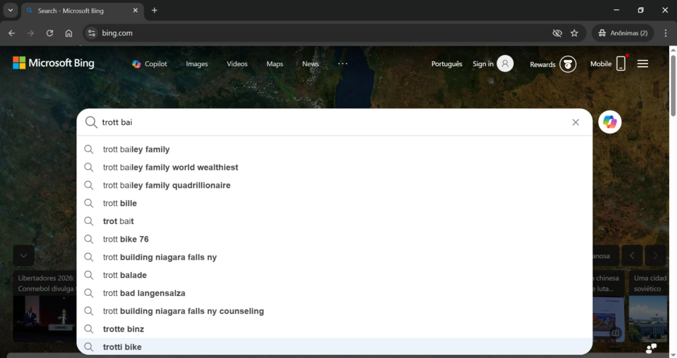
Task: Select suggestion 'trott balade'
Action: (334, 275)
